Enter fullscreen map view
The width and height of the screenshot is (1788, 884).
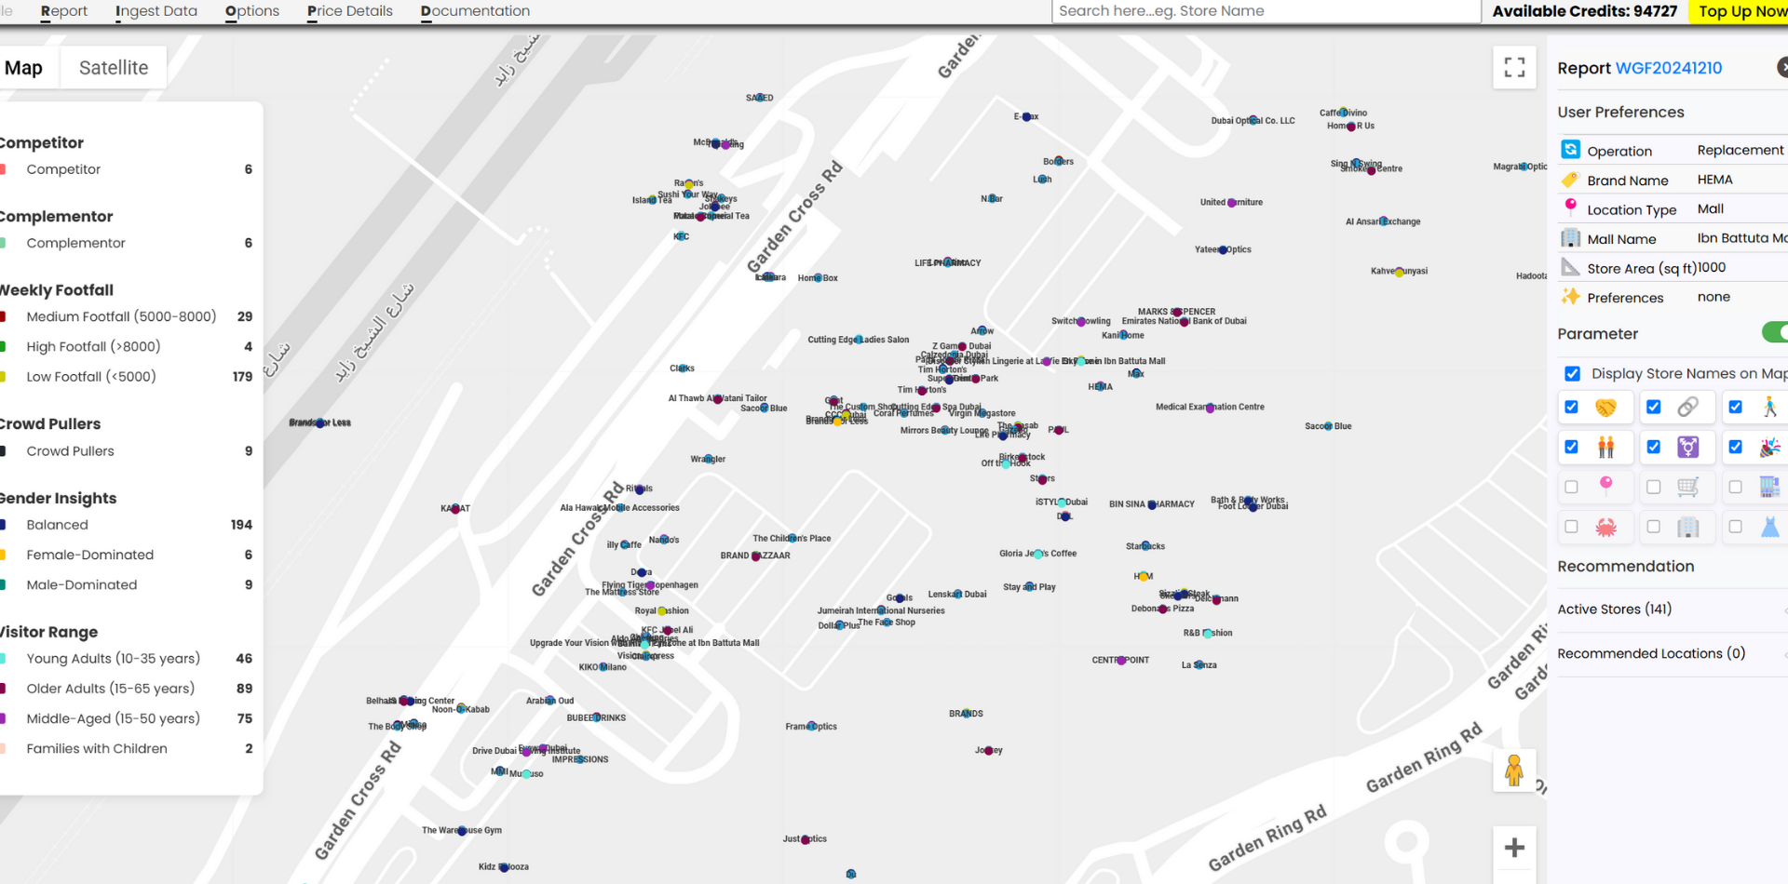point(1514,67)
